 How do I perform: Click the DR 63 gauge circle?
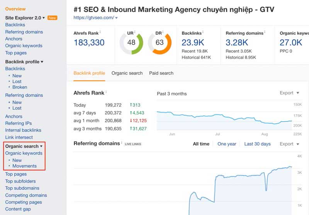pyautogui.click(x=160, y=42)
